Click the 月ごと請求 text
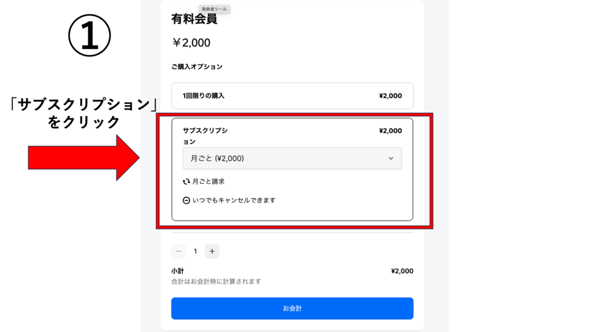This screenshot has height=332, width=591. [208, 181]
